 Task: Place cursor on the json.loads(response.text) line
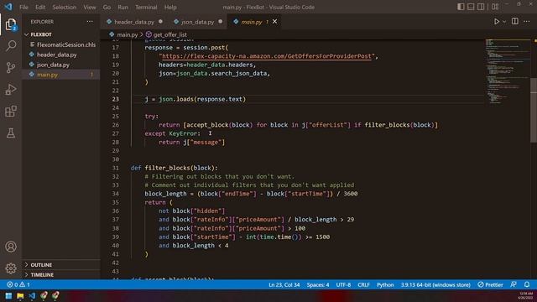(196, 99)
